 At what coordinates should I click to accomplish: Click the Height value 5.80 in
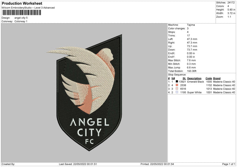click(231, 9)
